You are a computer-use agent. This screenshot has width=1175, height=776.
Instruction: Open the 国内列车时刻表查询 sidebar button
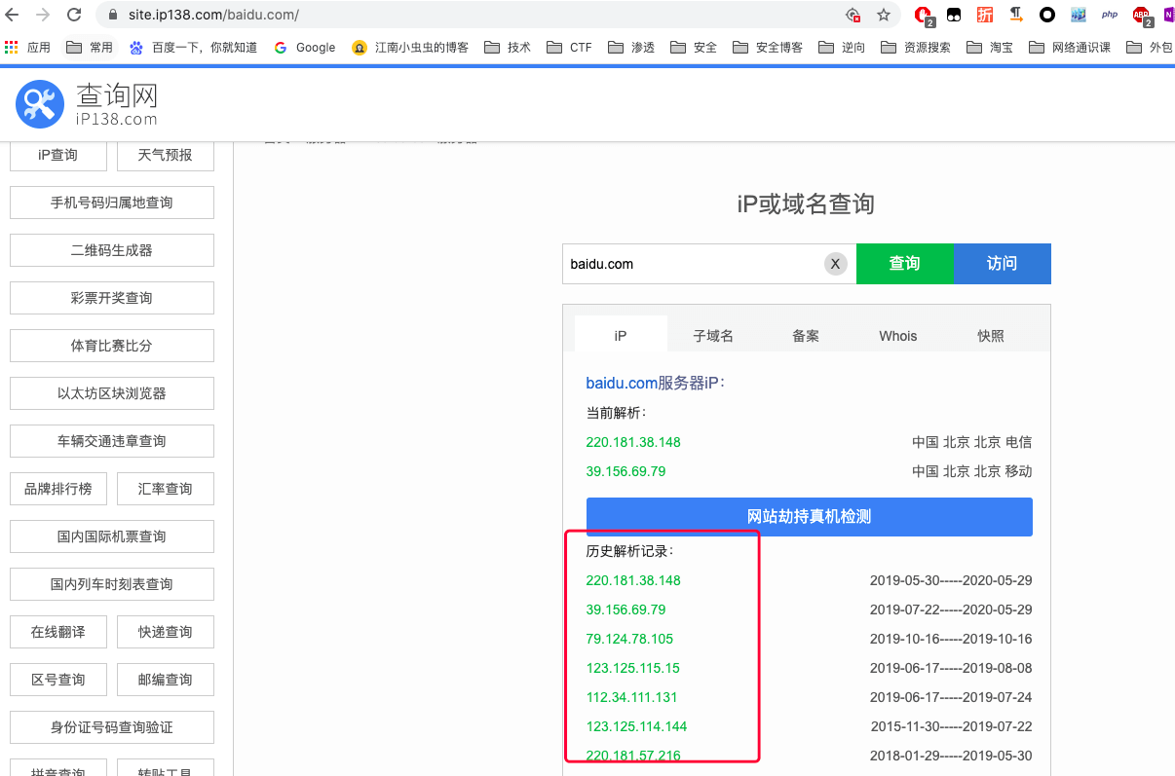click(x=112, y=584)
